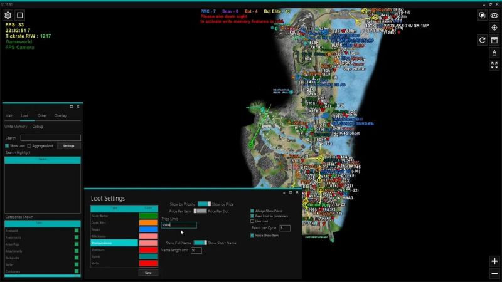The height and width of the screenshot is (282, 502).
Task: Enable the Live Loot checkbox
Action: 252,221
